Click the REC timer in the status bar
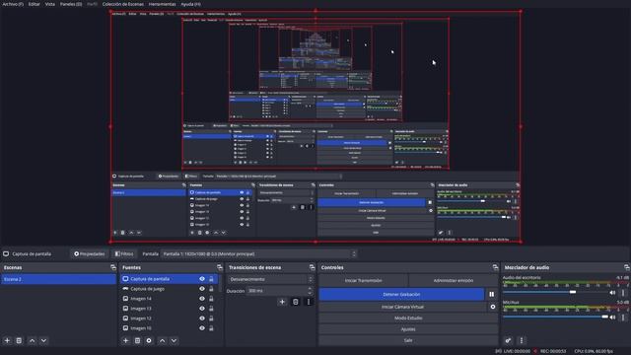631x355 pixels. (552, 351)
